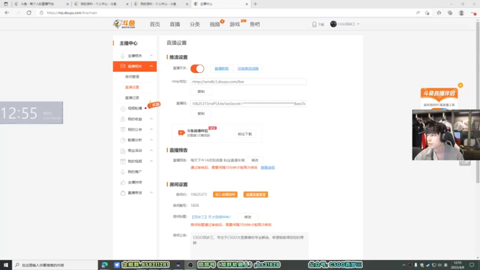The image size is (480, 270).
Task: Expand the 我的视频 section chevron
Action: click(151, 161)
